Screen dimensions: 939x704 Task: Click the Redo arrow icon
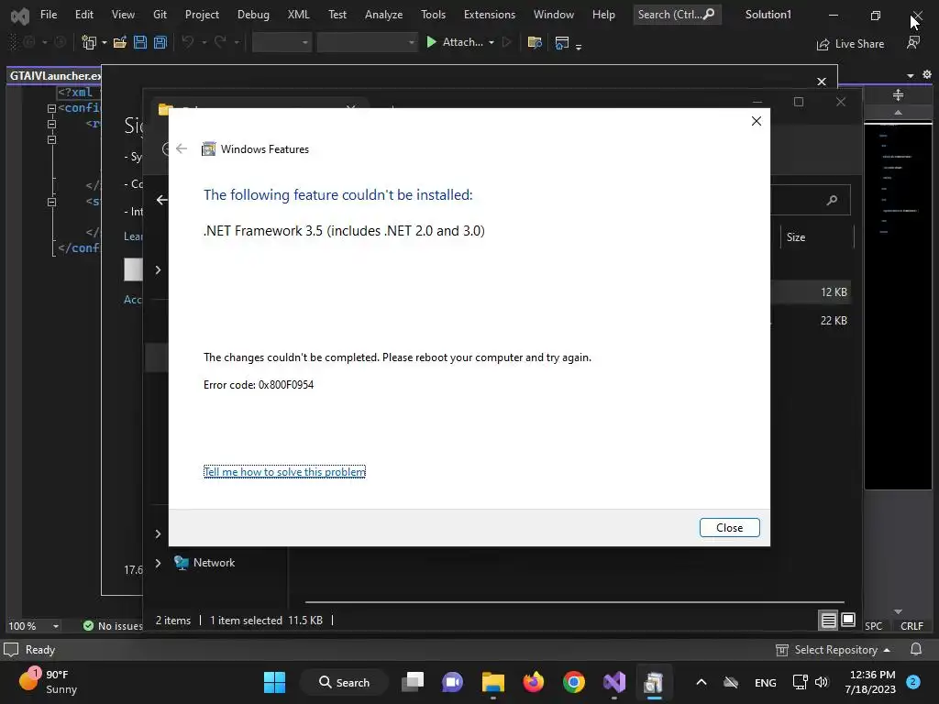tap(220, 42)
